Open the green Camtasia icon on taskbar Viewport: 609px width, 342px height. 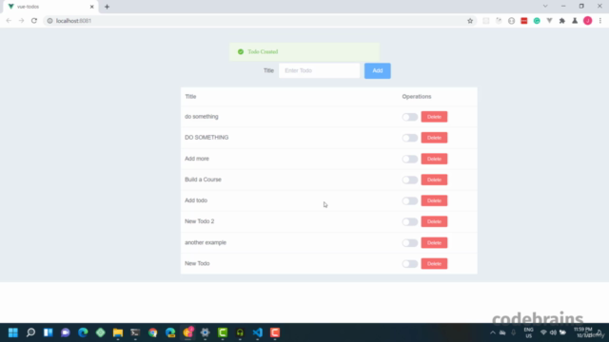(223, 332)
